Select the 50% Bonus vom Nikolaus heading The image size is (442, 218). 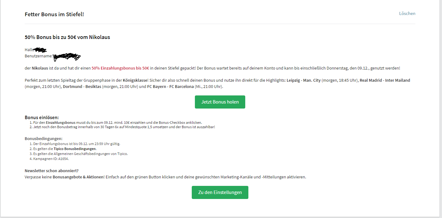pyautogui.click(x=67, y=37)
